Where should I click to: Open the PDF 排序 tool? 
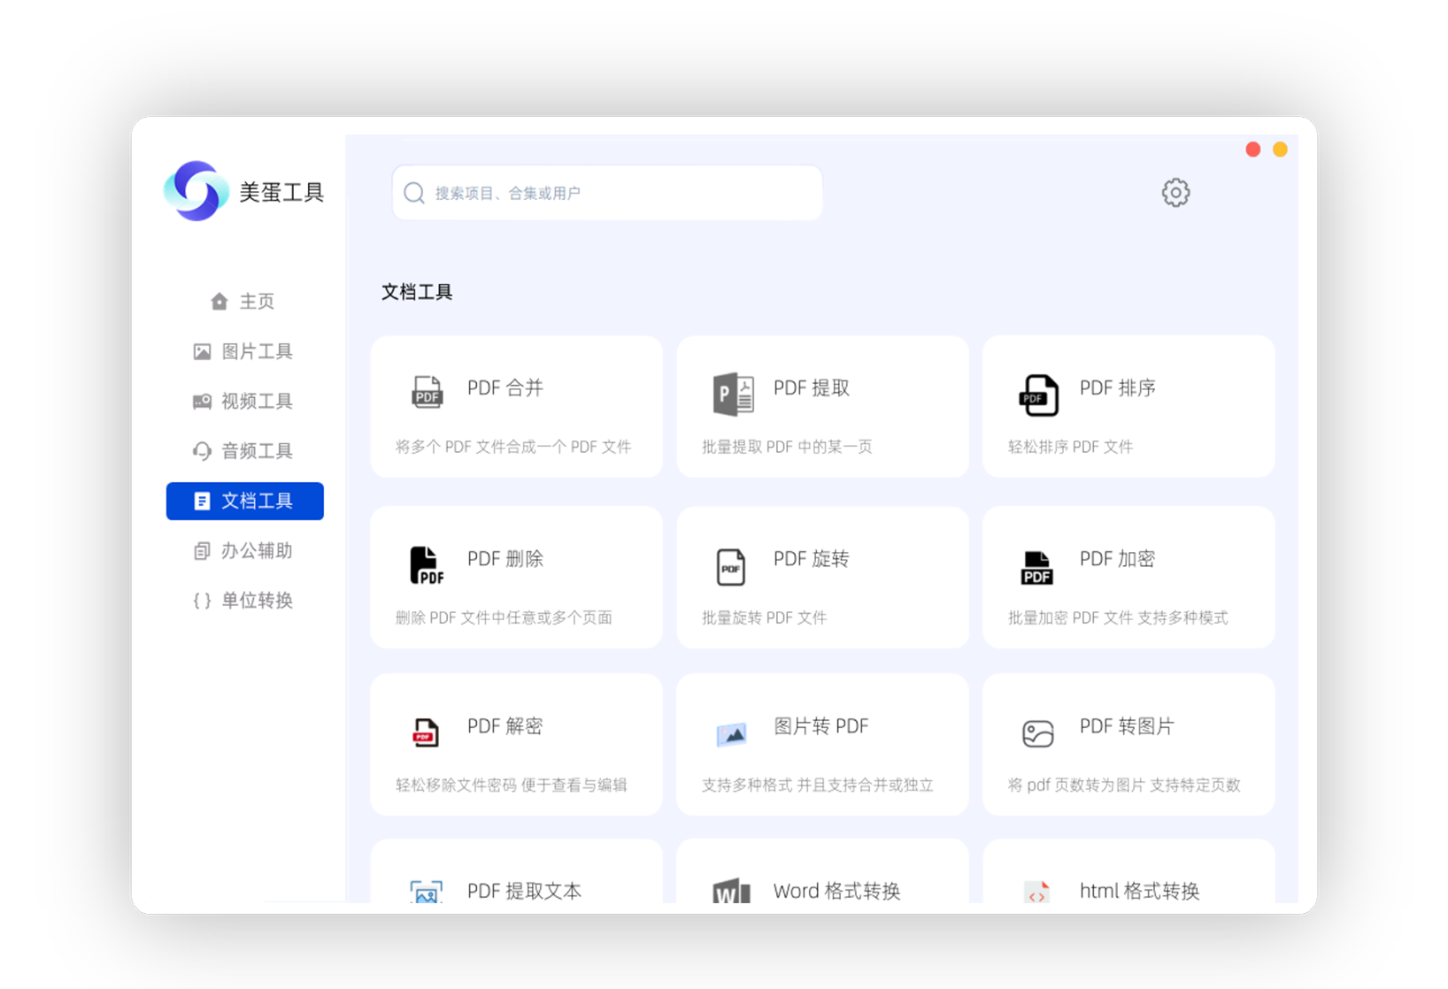pos(1128,407)
